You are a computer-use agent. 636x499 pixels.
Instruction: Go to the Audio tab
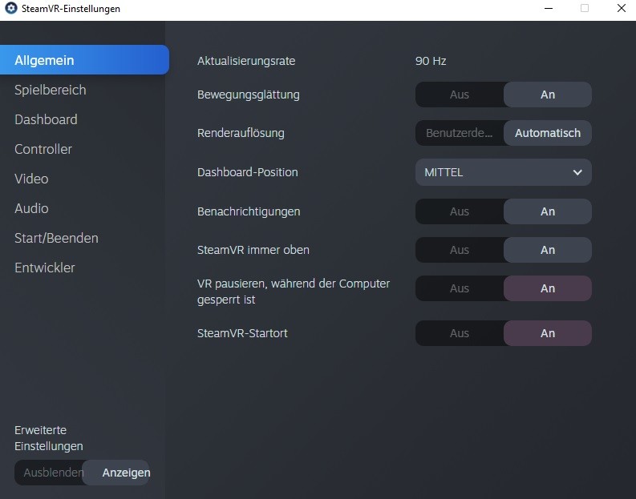(x=31, y=208)
